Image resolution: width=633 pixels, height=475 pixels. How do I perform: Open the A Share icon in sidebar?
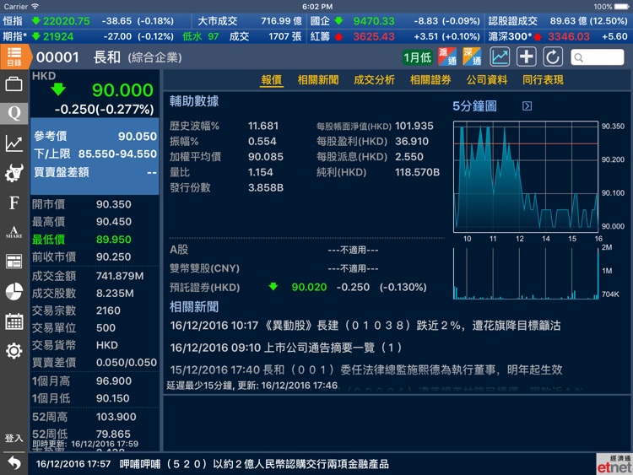[14, 232]
